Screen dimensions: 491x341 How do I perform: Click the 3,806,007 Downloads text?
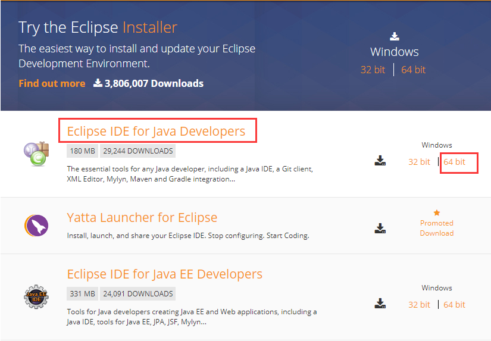pyautogui.click(x=154, y=83)
